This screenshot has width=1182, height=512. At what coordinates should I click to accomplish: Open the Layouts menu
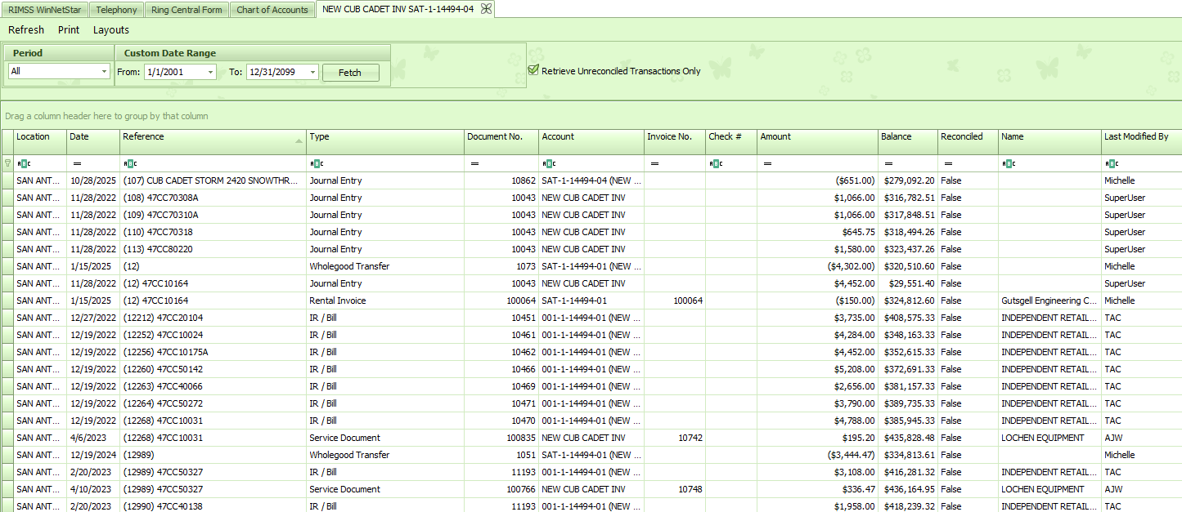click(111, 29)
